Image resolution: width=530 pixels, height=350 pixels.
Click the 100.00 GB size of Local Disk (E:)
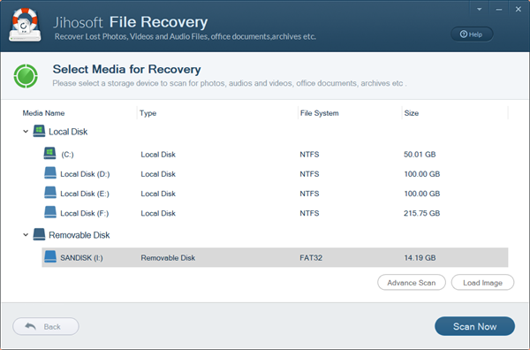(x=422, y=194)
